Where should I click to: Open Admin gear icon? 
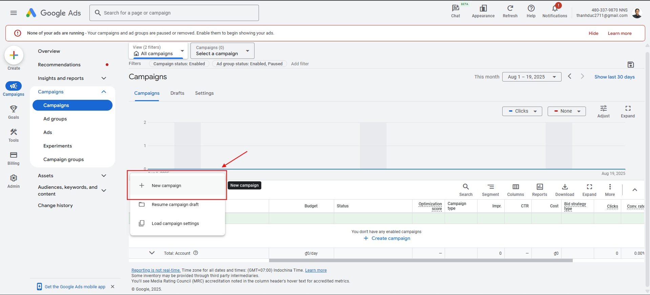14,178
